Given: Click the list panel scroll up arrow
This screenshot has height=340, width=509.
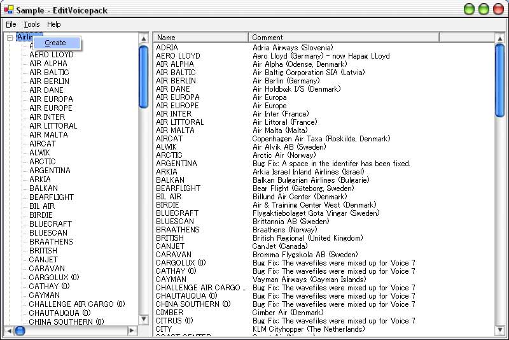Looking at the screenshot, I should [499, 39].
